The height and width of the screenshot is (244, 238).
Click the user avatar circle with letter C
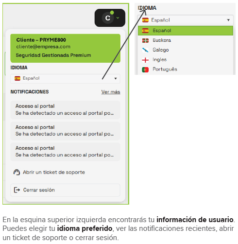108,18
